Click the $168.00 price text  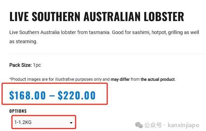point(27,95)
